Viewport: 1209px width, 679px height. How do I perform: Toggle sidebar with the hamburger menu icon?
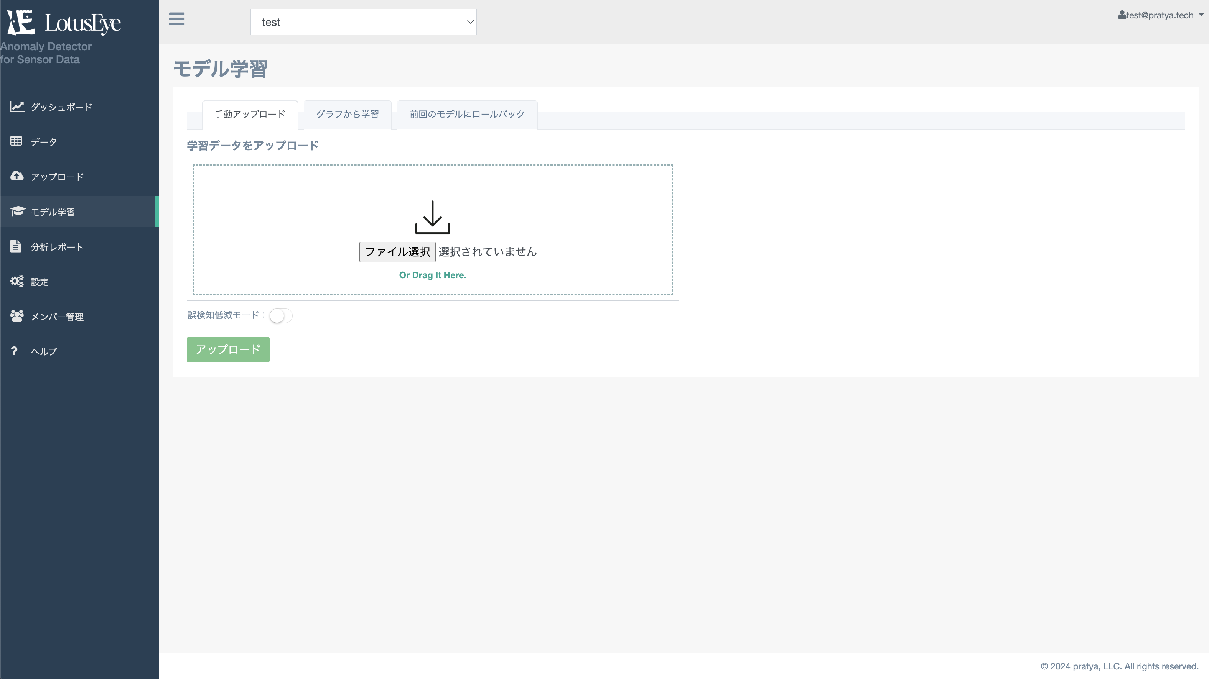point(177,19)
